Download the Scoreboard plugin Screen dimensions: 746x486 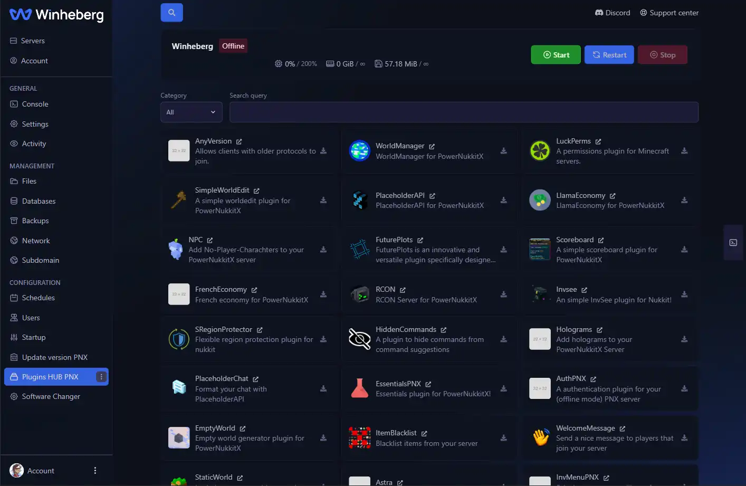point(684,250)
